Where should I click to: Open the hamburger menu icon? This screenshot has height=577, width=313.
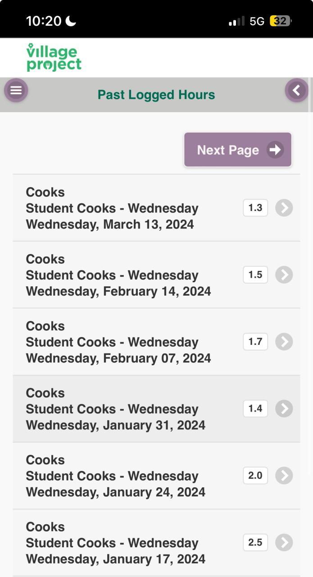pyautogui.click(x=16, y=90)
